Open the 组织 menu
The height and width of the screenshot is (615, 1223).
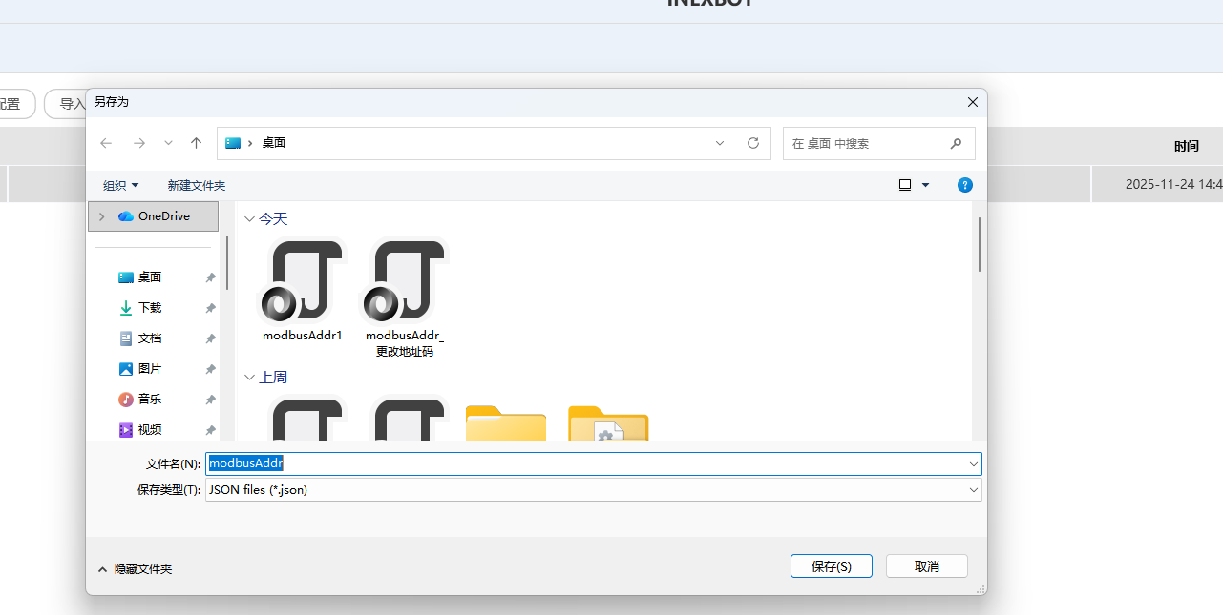[x=121, y=185]
